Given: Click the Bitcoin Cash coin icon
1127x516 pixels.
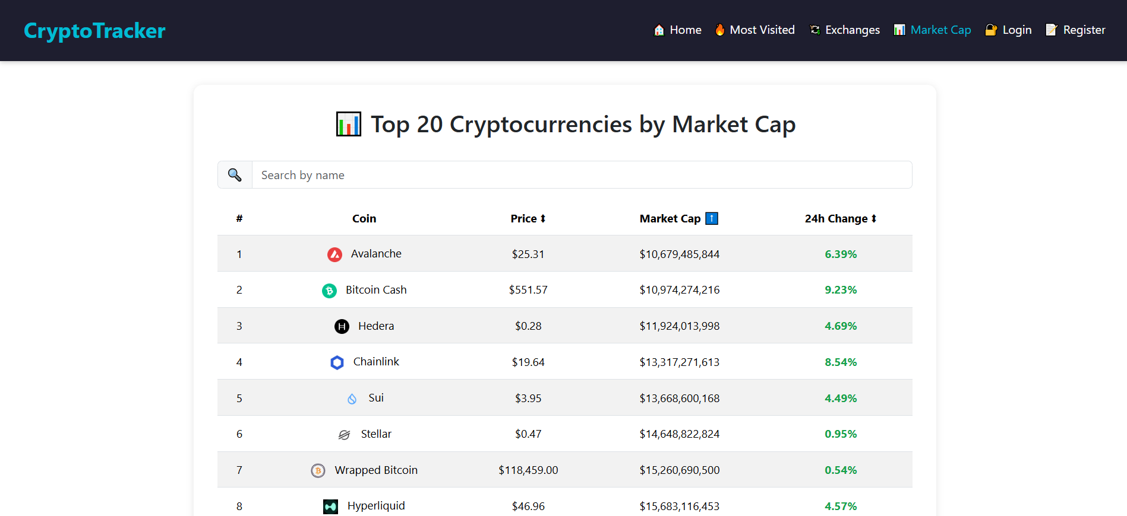Looking at the screenshot, I should (329, 290).
